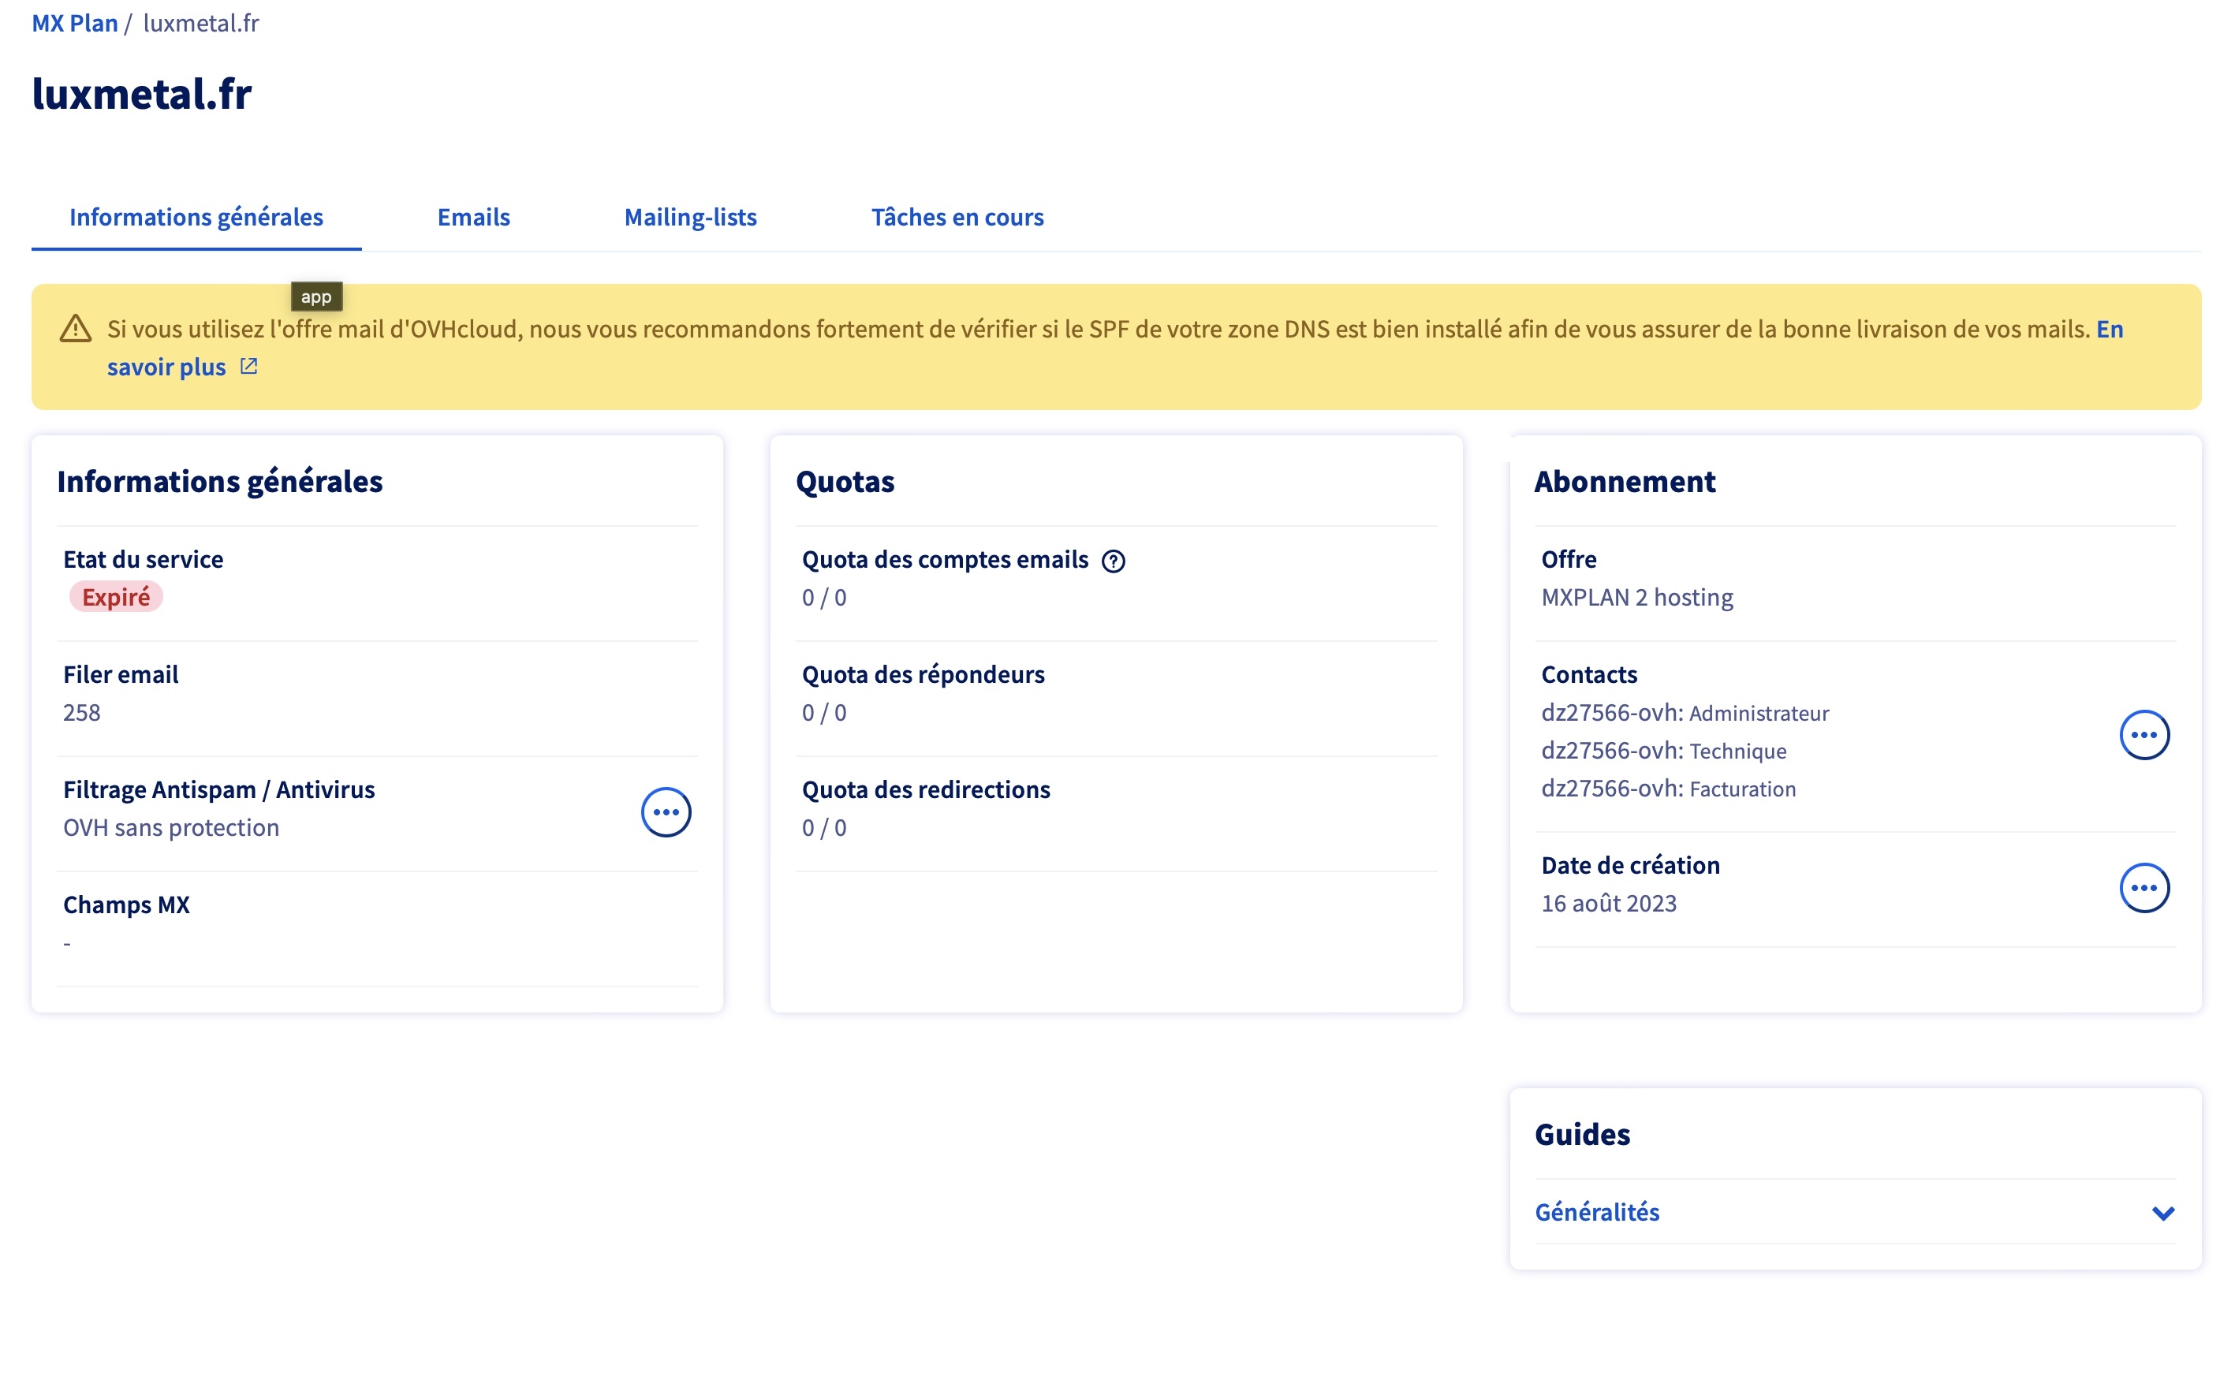The image size is (2235, 1380).
Task: Click the luxmetal.fr breadcrumb item
Action: click(201, 23)
